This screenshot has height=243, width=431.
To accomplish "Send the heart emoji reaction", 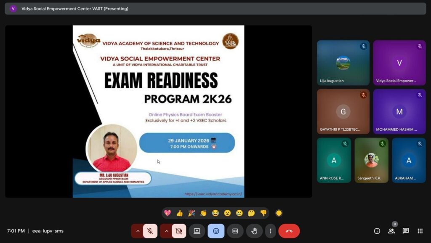I will [x=168, y=213].
